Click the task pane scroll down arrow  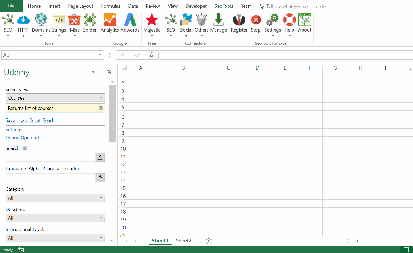tap(112, 241)
